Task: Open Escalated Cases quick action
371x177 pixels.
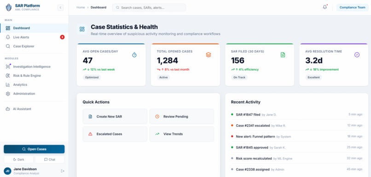Action: coord(115,134)
